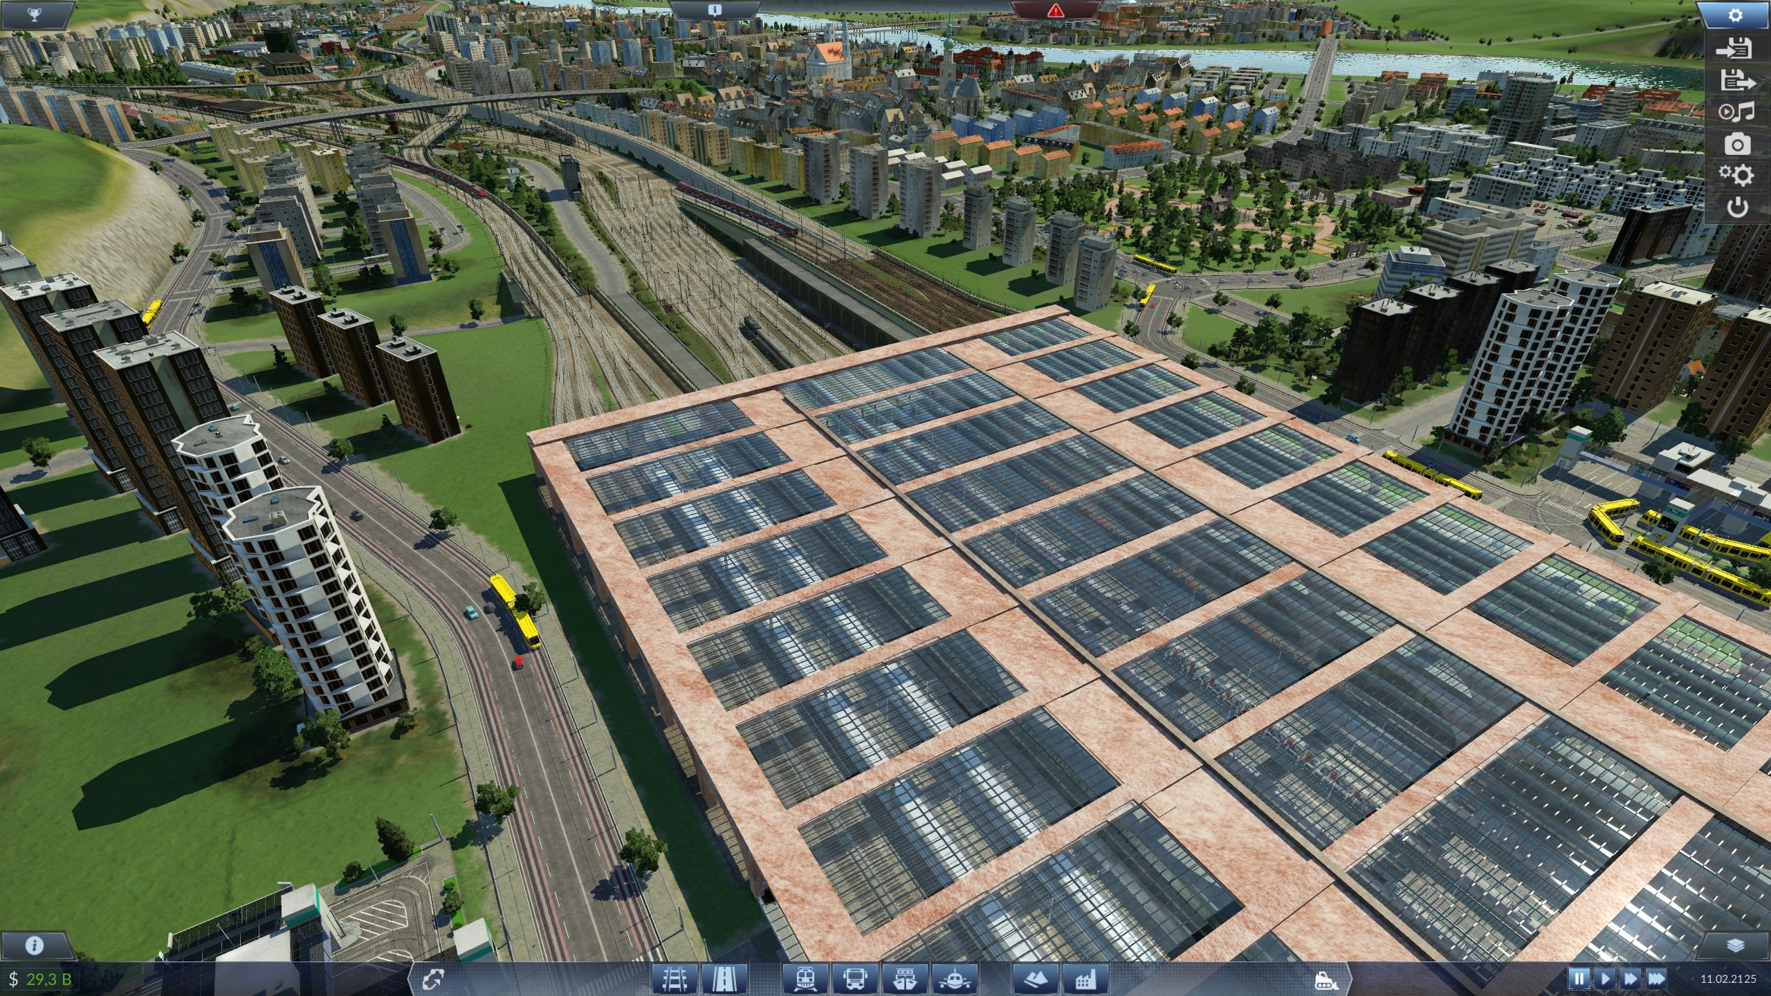Open the bus vehicle manager
The height and width of the screenshot is (996, 1771).
[856, 979]
